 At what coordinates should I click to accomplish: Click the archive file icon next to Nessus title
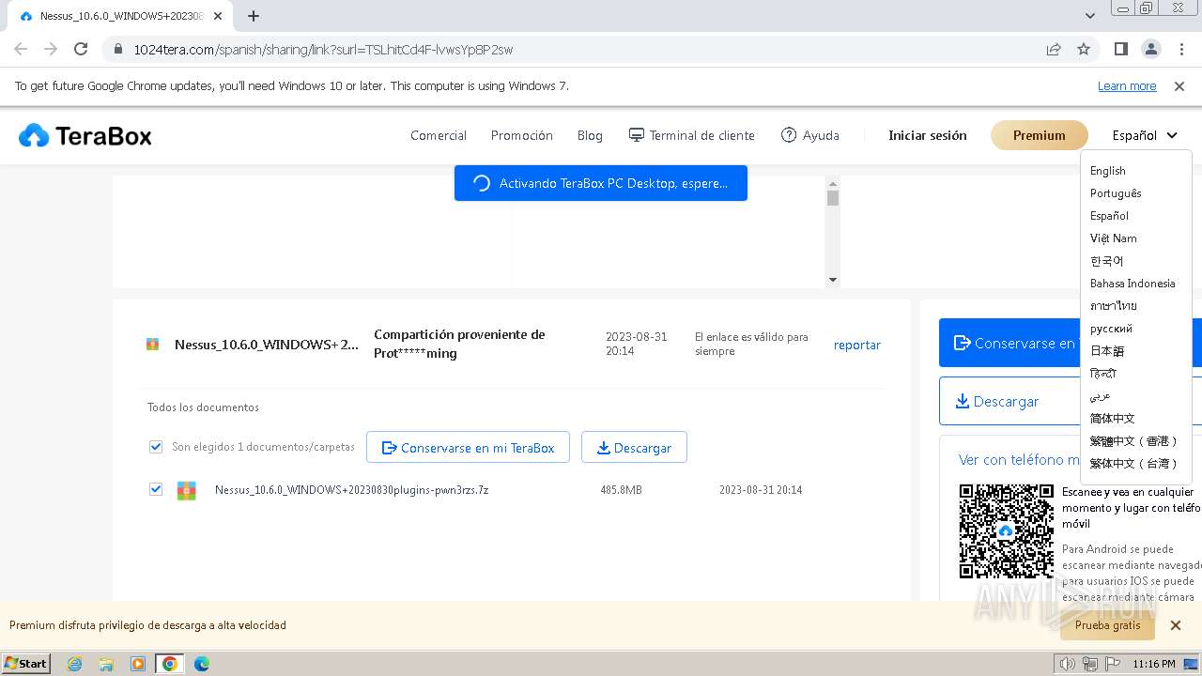153,345
